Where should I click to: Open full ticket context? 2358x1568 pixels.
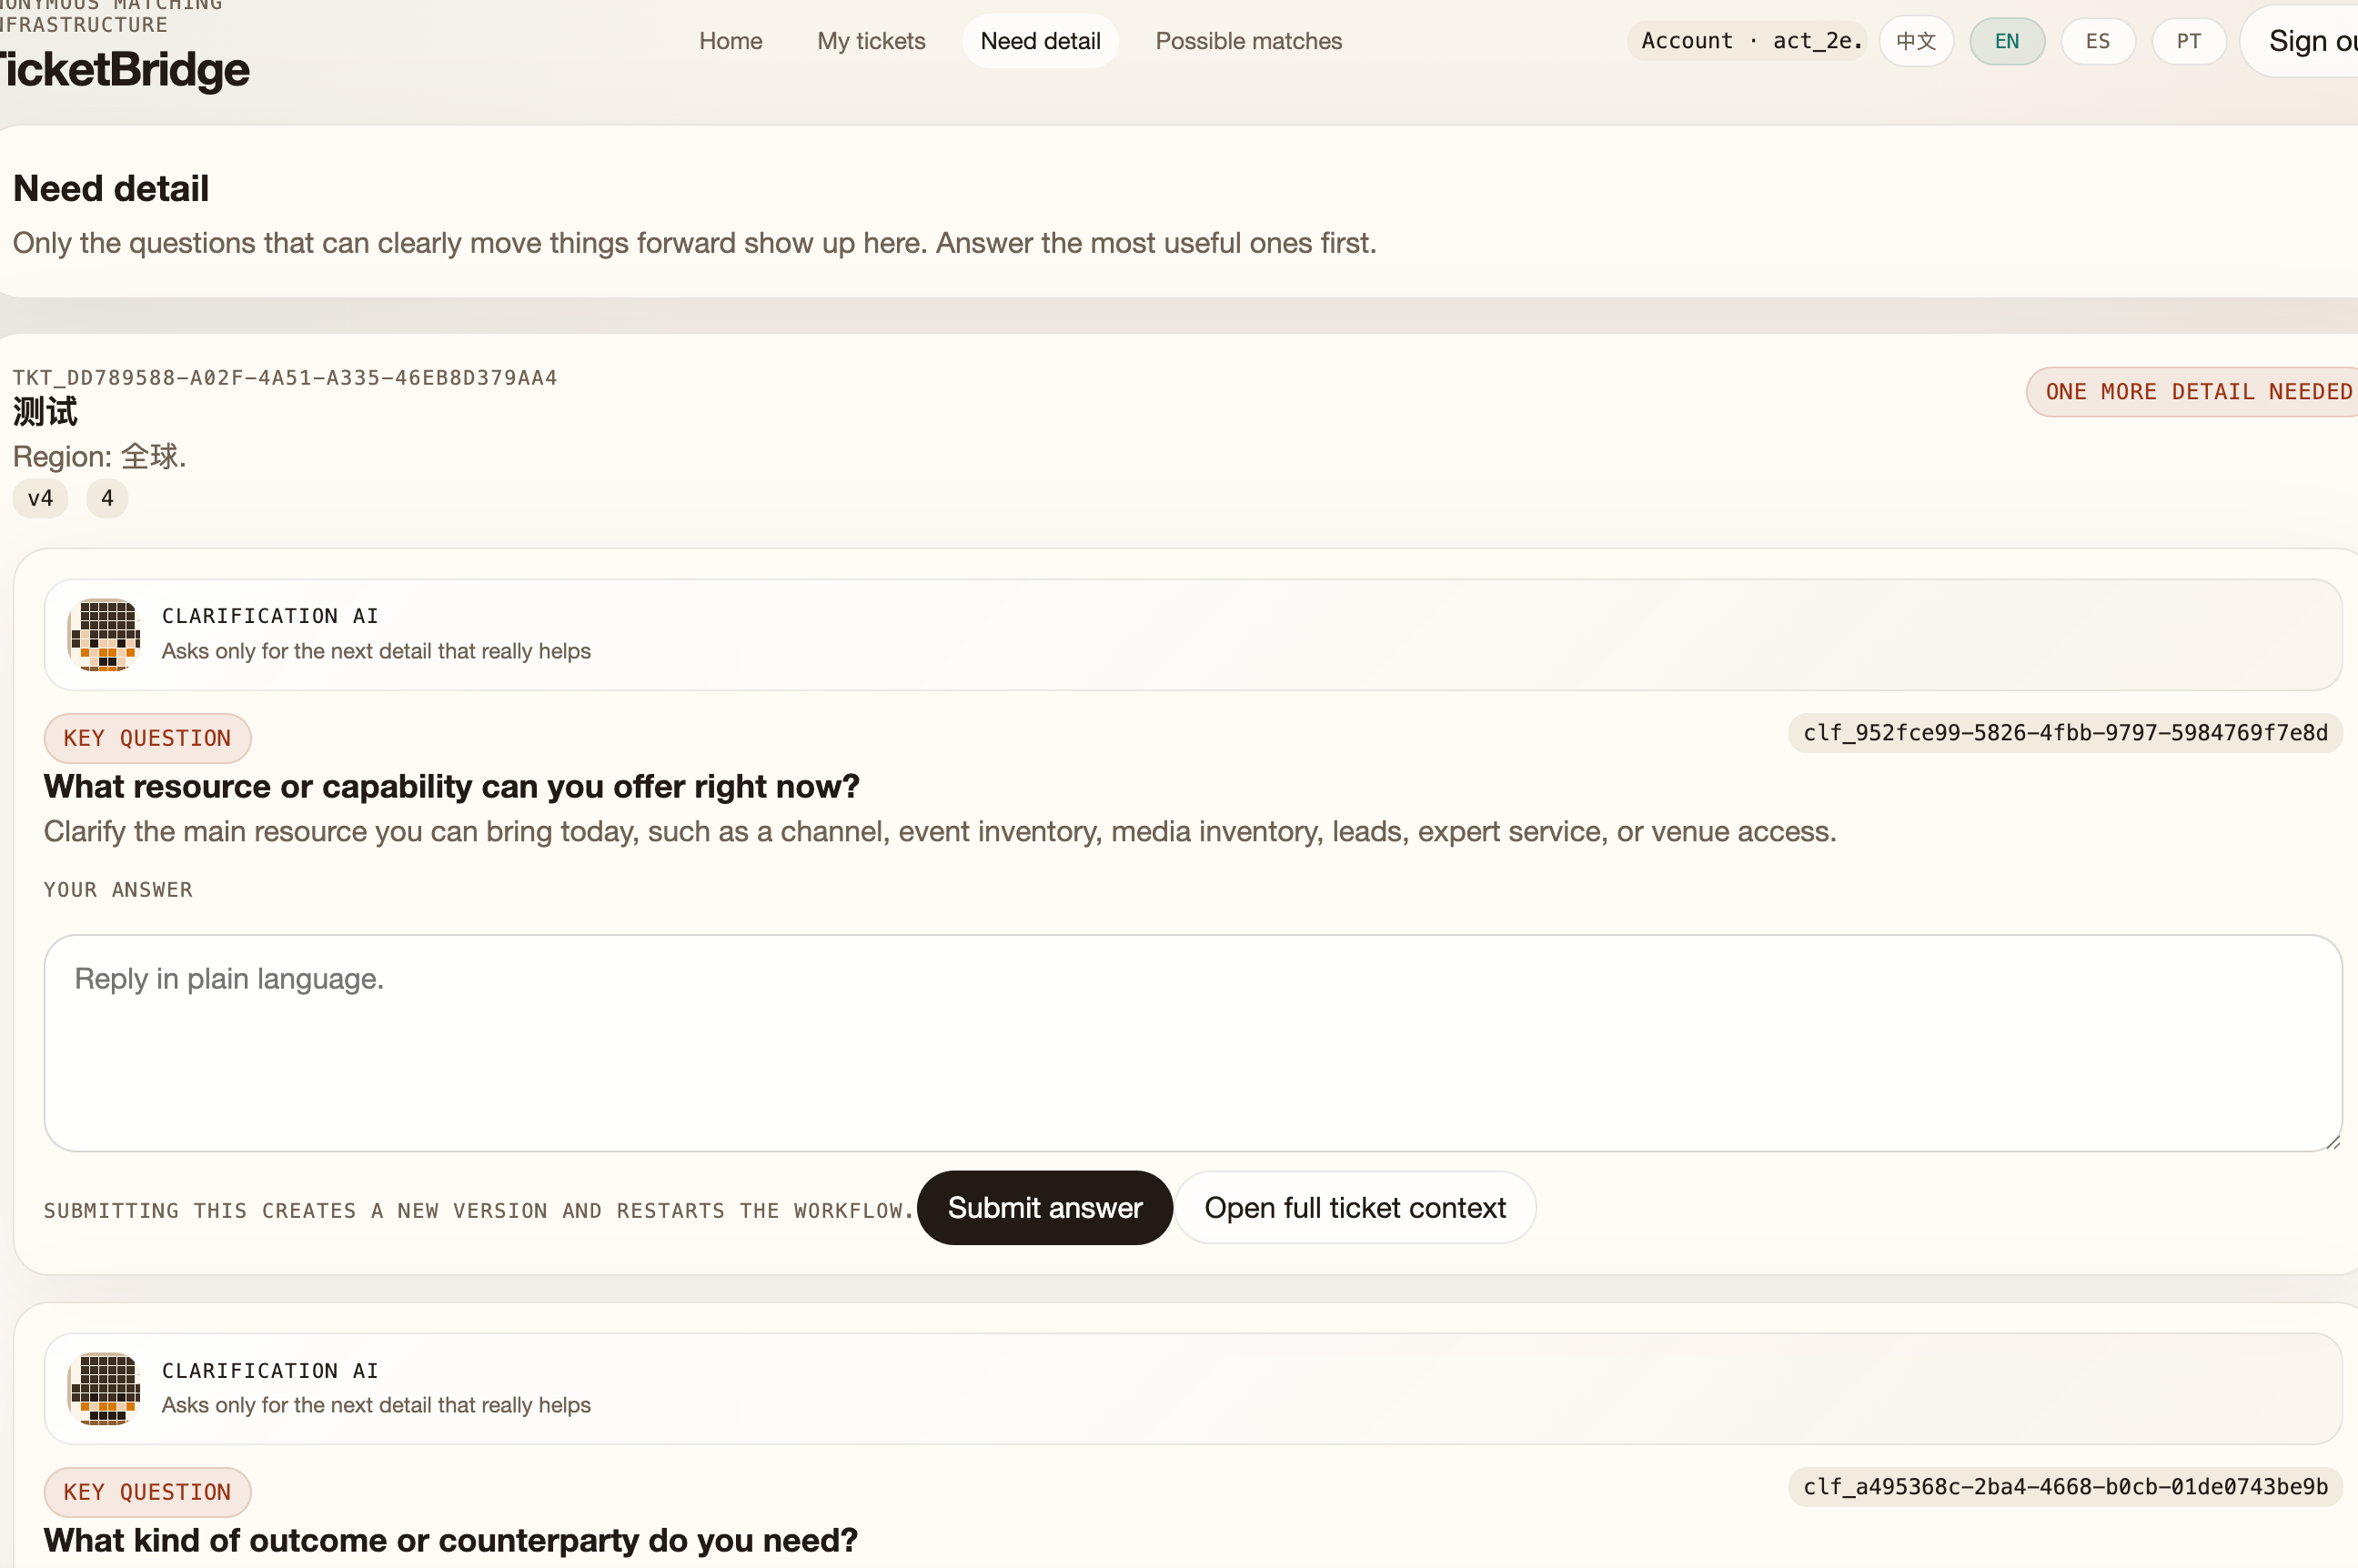click(1354, 1208)
